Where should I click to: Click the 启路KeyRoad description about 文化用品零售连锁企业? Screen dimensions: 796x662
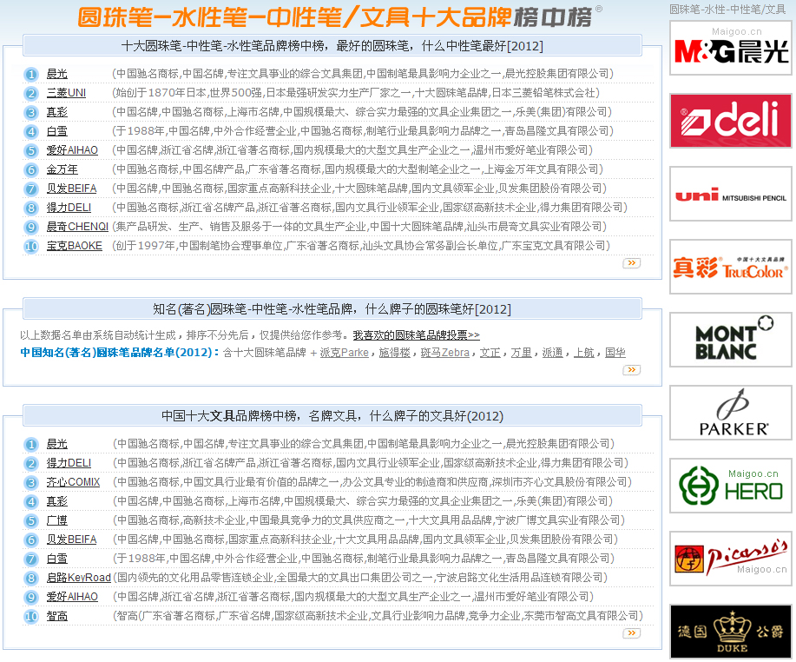[x=360, y=578]
